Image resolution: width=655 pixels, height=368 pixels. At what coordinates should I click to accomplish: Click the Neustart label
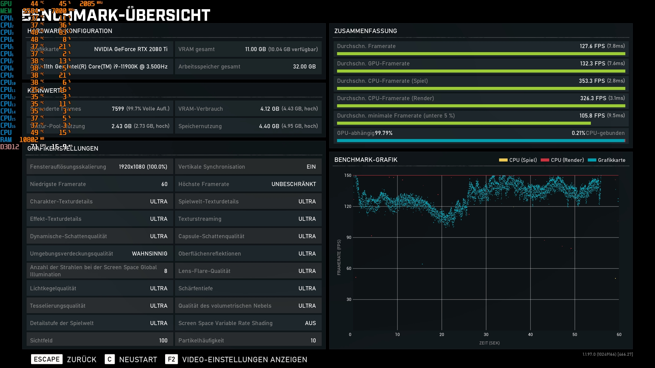click(x=138, y=359)
